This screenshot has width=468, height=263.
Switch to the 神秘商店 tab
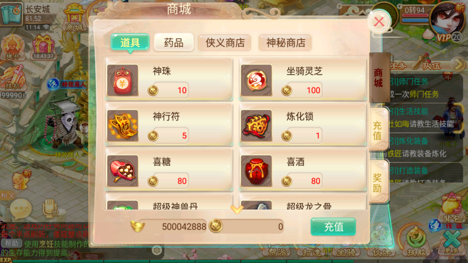point(286,43)
